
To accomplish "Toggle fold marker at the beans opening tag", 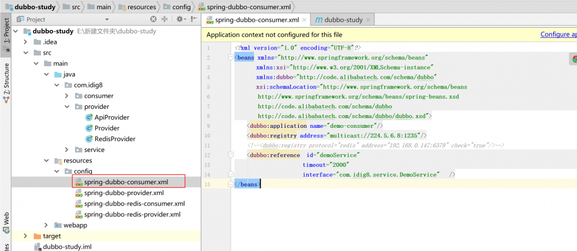I will pyautogui.click(x=231, y=58).
